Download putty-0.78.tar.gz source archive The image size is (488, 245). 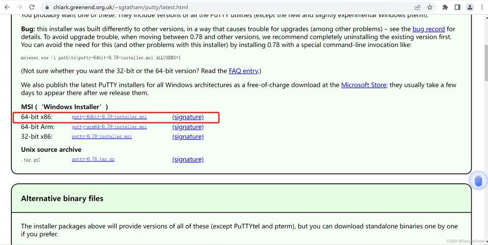[93, 159]
